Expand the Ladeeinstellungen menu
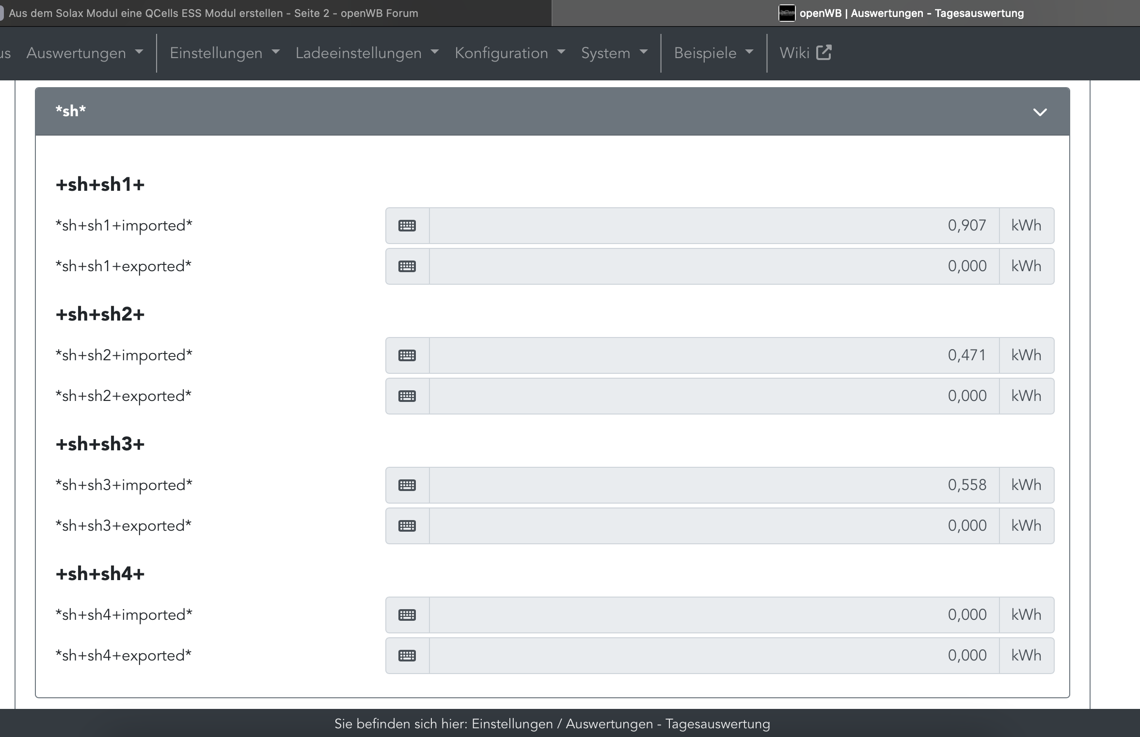The width and height of the screenshot is (1140, 737). (x=367, y=53)
